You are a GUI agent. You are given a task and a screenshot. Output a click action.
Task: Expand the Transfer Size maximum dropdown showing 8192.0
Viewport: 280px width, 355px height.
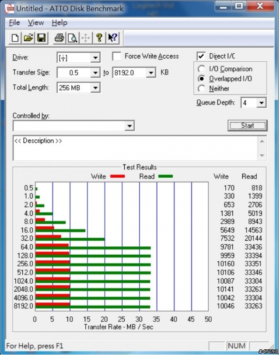[151, 73]
